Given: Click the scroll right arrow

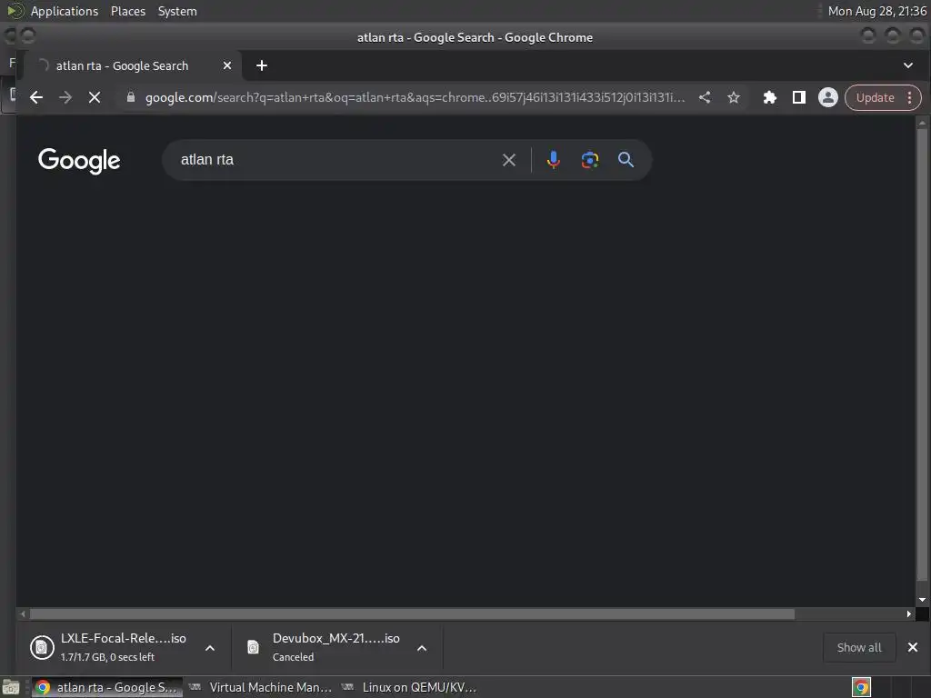Looking at the screenshot, I should click(909, 614).
